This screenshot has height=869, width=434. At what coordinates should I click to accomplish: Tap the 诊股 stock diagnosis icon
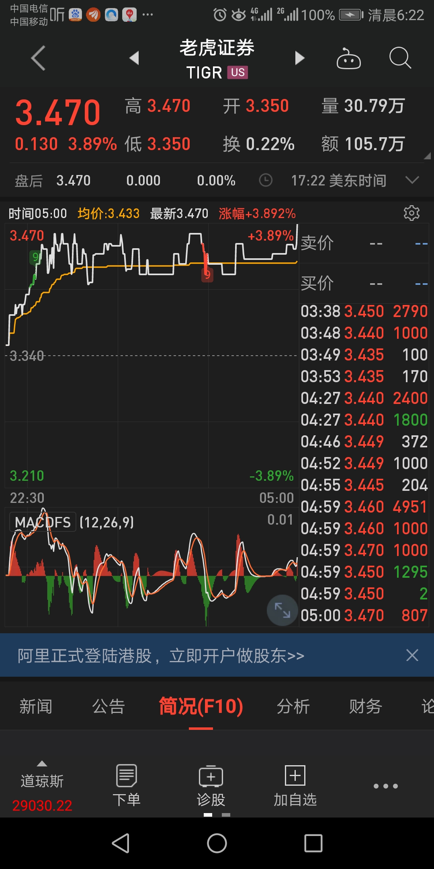[x=211, y=785]
